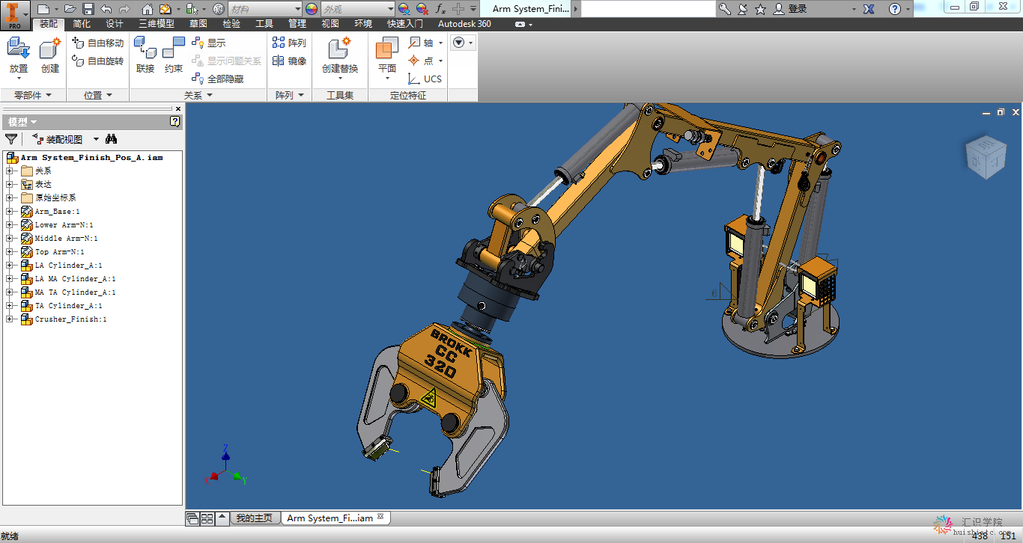This screenshot has height=543, width=1023.
Task: Click the model browser panel close X
Action: [x=178, y=108]
